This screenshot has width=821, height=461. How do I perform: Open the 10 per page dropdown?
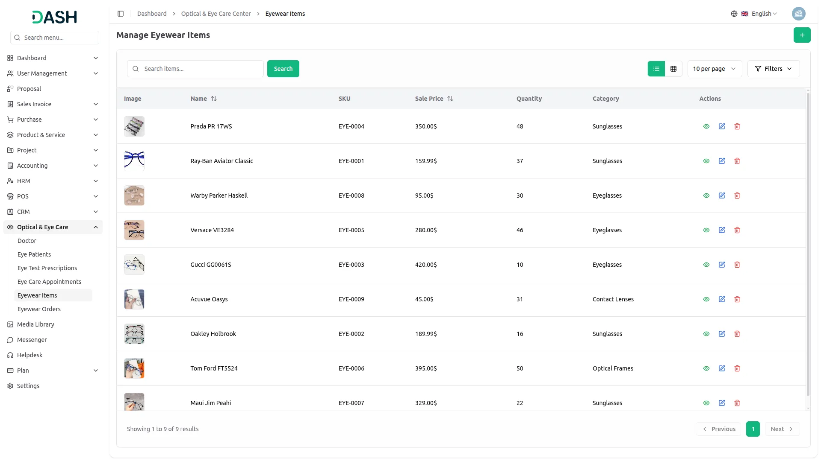tap(714, 69)
